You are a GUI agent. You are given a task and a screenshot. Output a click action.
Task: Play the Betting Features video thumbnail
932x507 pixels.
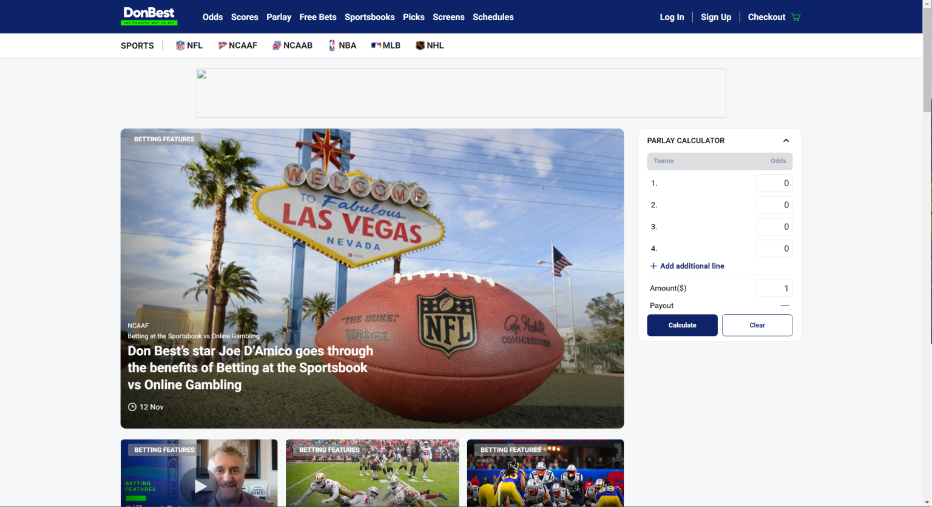(x=199, y=485)
